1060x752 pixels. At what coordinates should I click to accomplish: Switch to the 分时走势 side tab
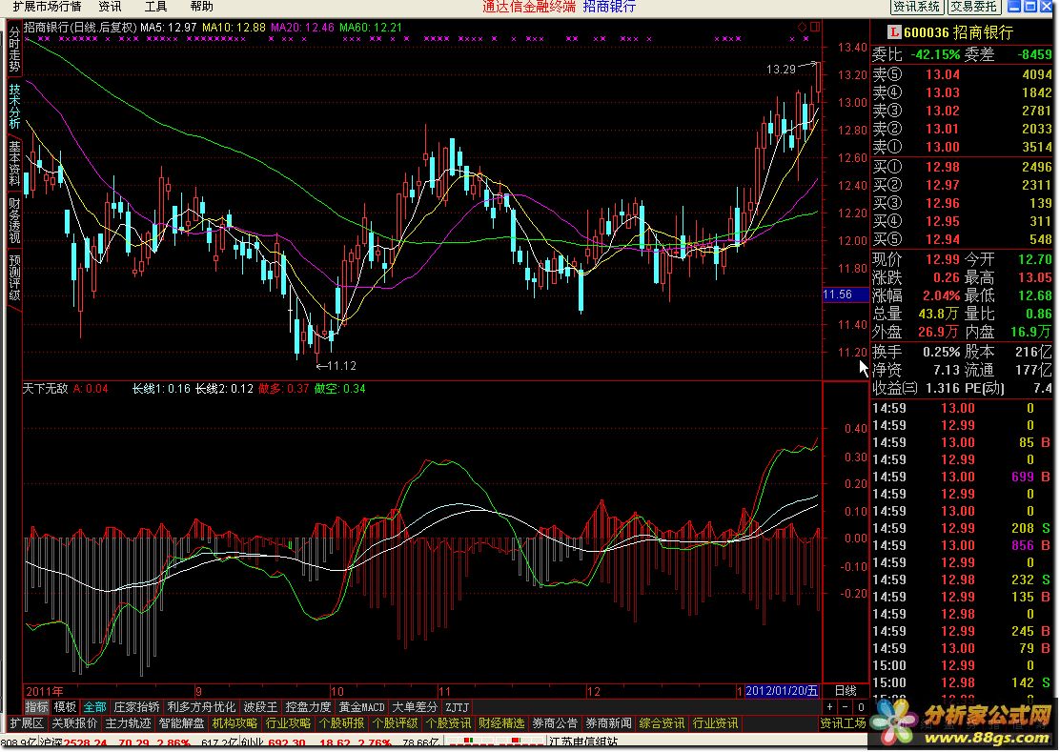point(14,50)
